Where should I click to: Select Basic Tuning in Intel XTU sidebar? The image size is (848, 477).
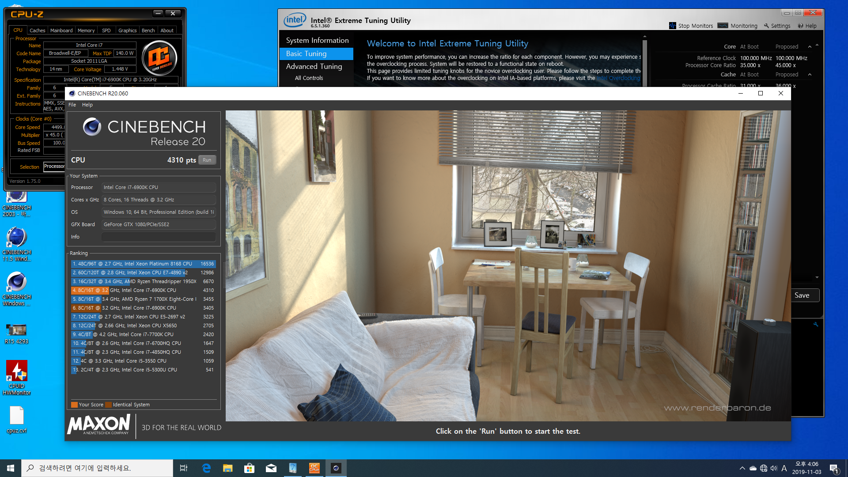[x=317, y=53]
